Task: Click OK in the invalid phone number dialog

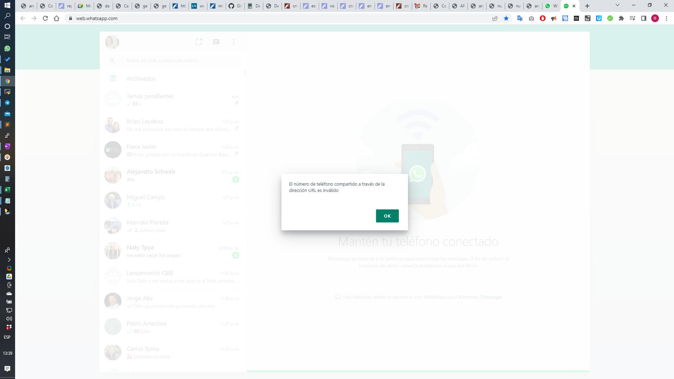Action: click(x=387, y=216)
